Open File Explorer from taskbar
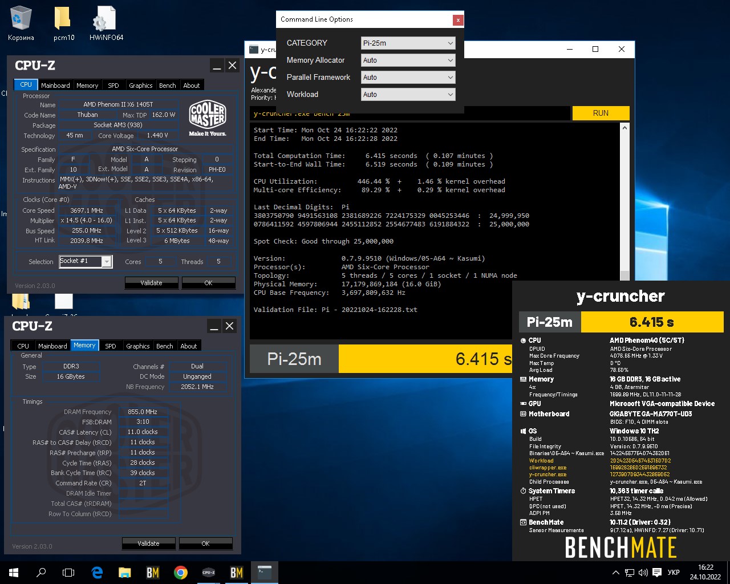Viewport: 730px width, 584px height. (x=124, y=573)
